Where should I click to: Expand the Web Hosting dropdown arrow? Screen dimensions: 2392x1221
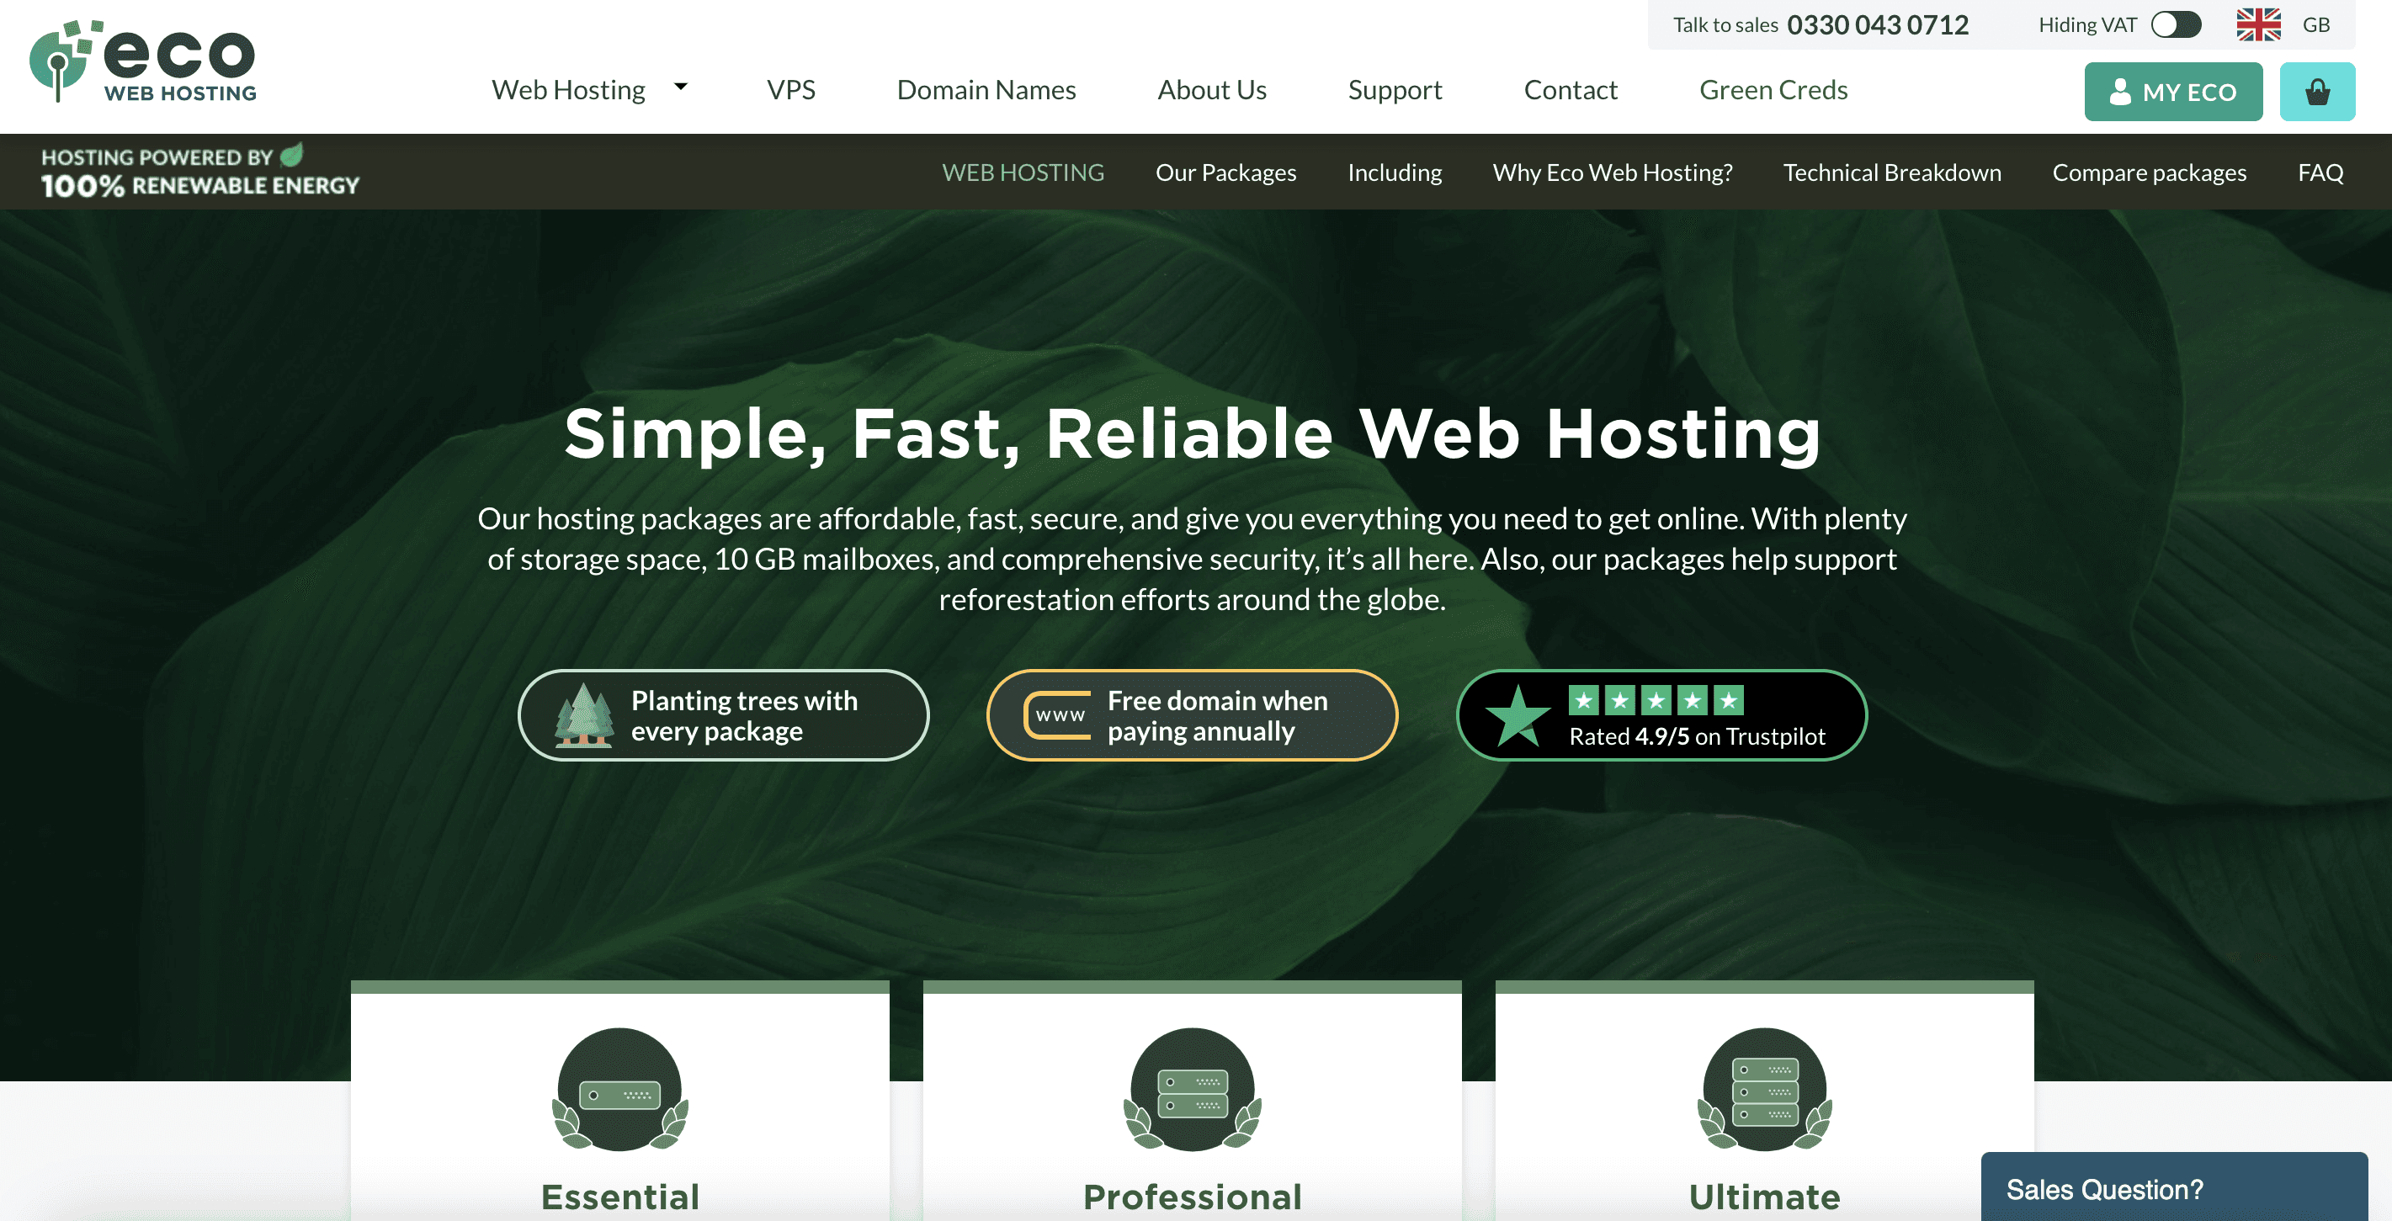tap(681, 87)
